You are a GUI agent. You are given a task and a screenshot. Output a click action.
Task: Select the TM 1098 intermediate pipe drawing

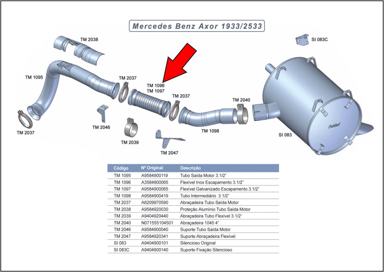(x=208, y=117)
